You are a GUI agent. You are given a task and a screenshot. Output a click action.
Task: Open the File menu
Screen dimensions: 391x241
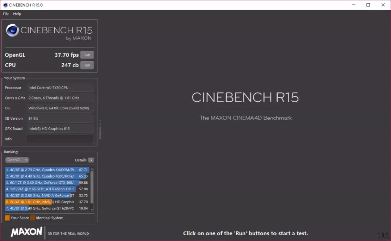click(6, 14)
